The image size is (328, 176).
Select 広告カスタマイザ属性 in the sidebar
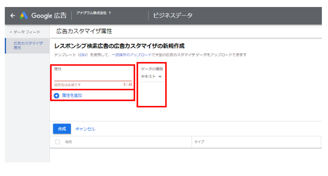click(x=28, y=46)
